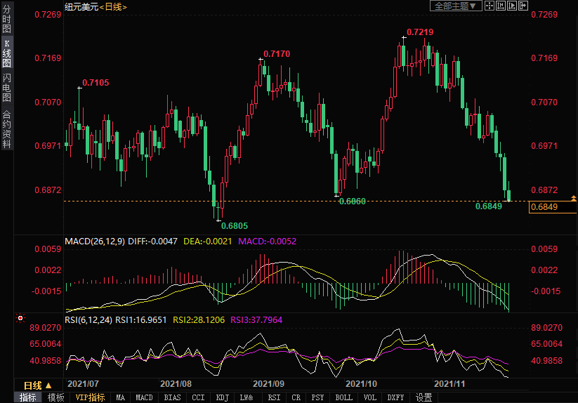Open the 闪电图 view
578x403 pixels.
click(x=6, y=87)
